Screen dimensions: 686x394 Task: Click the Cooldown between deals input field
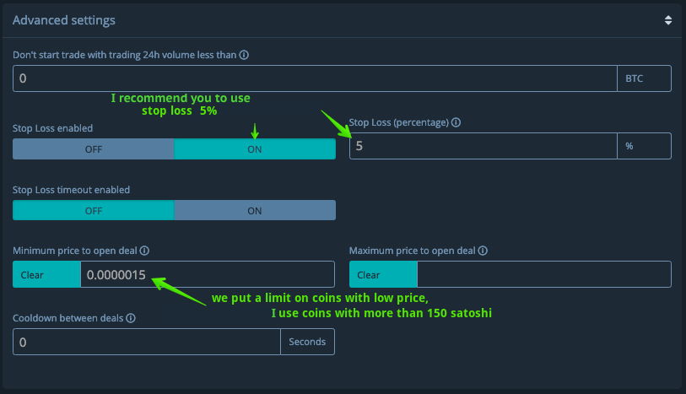click(x=146, y=343)
